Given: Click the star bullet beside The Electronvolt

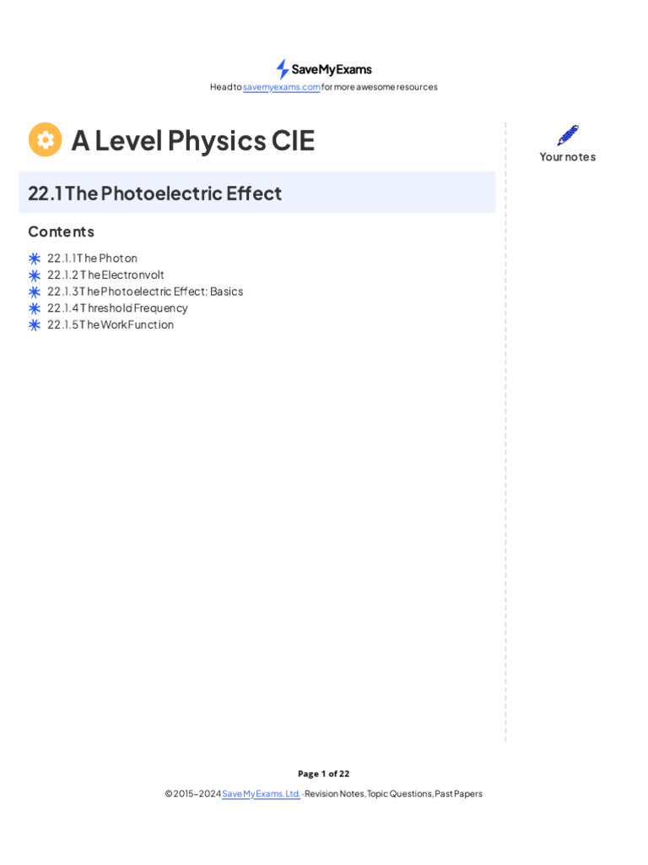Looking at the screenshot, I should tap(35, 275).
